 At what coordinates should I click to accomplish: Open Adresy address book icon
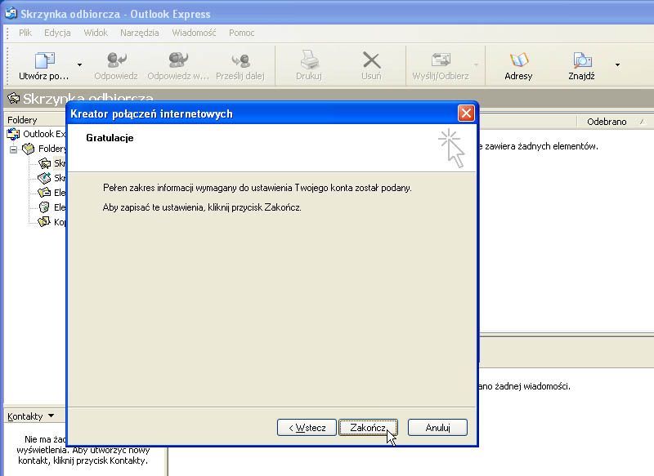click(x=519, y=60)
